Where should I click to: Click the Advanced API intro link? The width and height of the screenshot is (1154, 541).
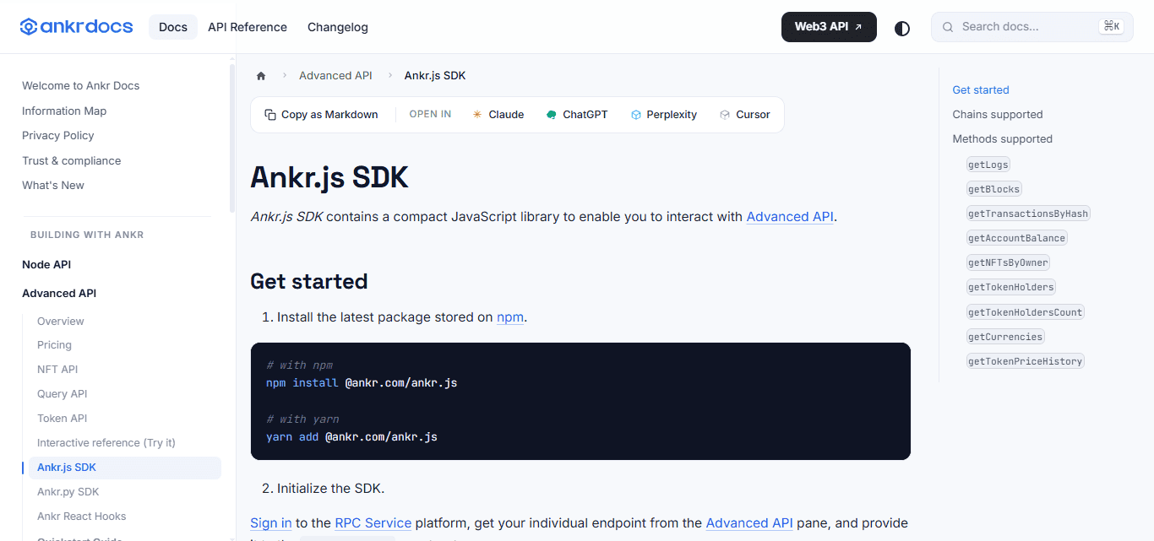[790, 217]
